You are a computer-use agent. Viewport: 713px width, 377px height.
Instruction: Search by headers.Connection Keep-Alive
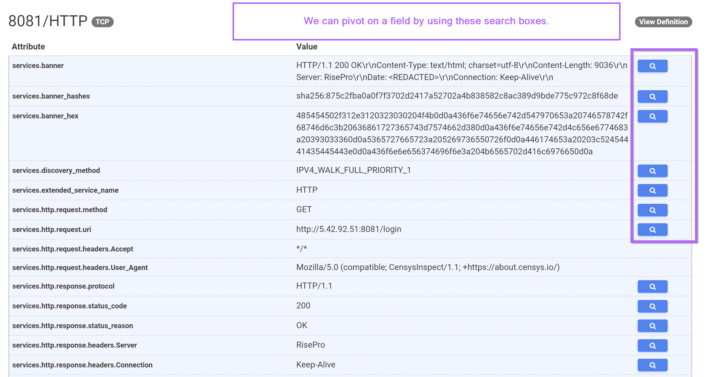[652, 365]
